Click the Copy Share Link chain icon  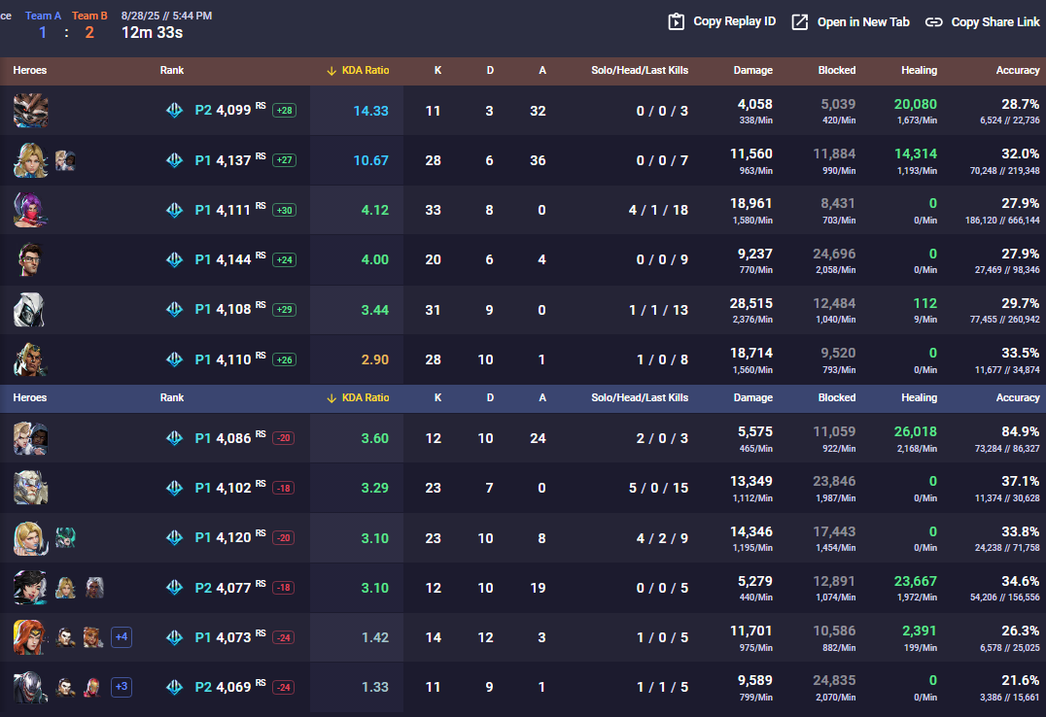click(934, 22)
